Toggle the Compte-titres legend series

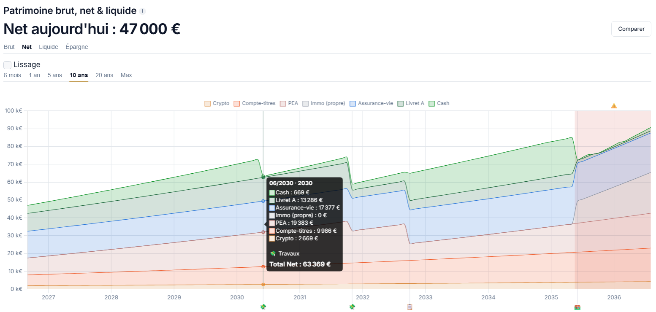[x=255, y=103]
